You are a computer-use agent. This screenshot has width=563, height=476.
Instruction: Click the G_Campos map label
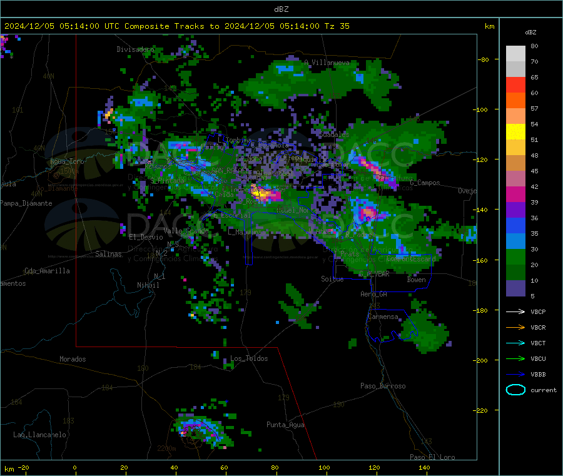(x=425, y=183)
